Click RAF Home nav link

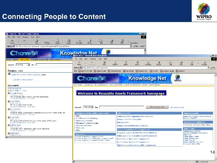78,85
